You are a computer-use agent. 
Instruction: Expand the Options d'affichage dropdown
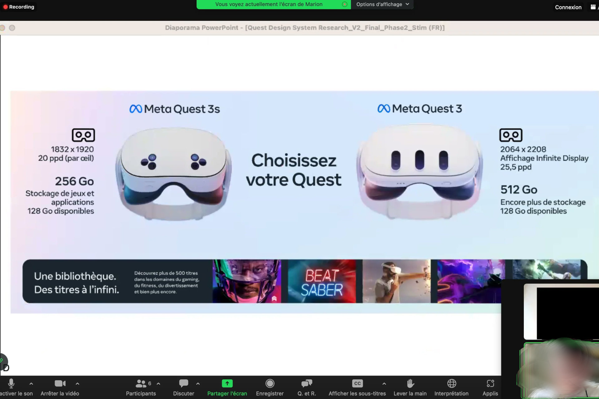pos(382,4)
